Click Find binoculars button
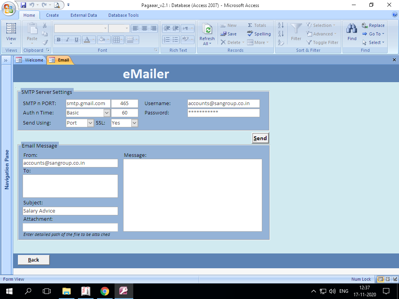The width and height of the screenshot is (399, 299). pyautogui.click(x=352, y=32)
